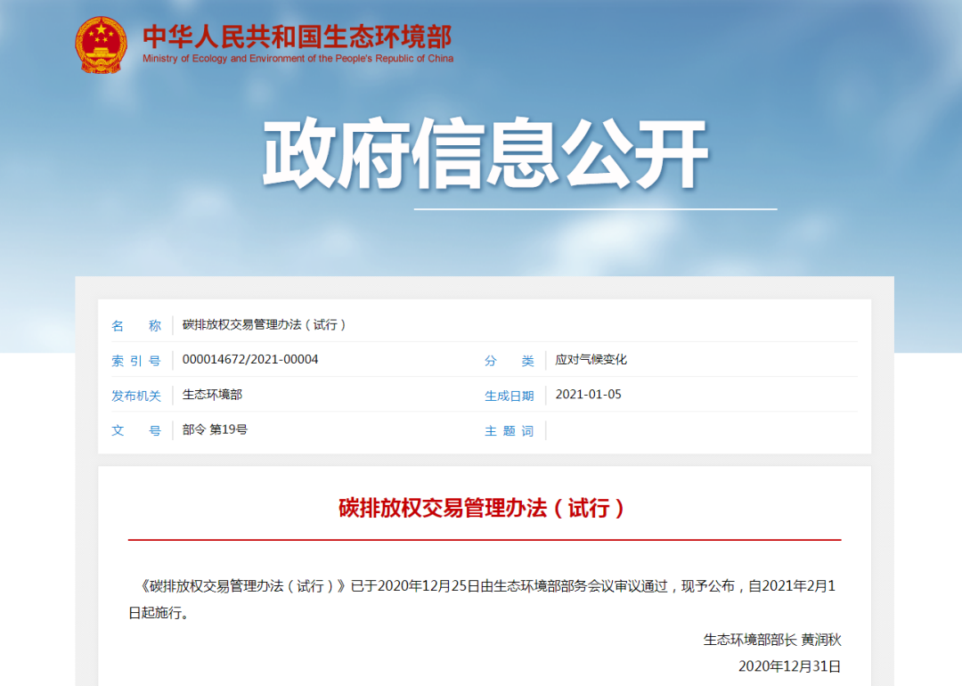Select the 名称 field label
This screenshot has height=686, width=962.
(x=136, y=324)
